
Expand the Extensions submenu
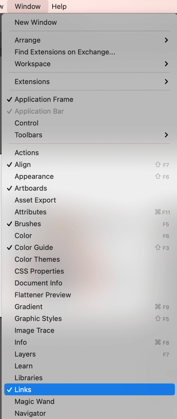(32, 81)
